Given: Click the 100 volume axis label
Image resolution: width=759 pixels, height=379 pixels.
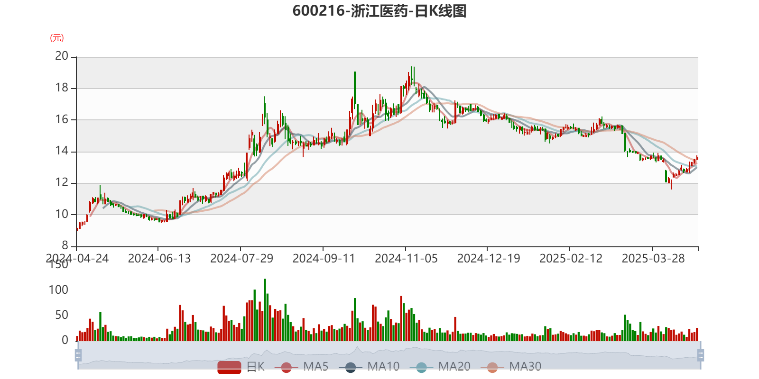Looking at the screenshot, I should (x=58, y=290).
